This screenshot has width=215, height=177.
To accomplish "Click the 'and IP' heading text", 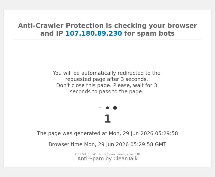I will coord(52,33).
